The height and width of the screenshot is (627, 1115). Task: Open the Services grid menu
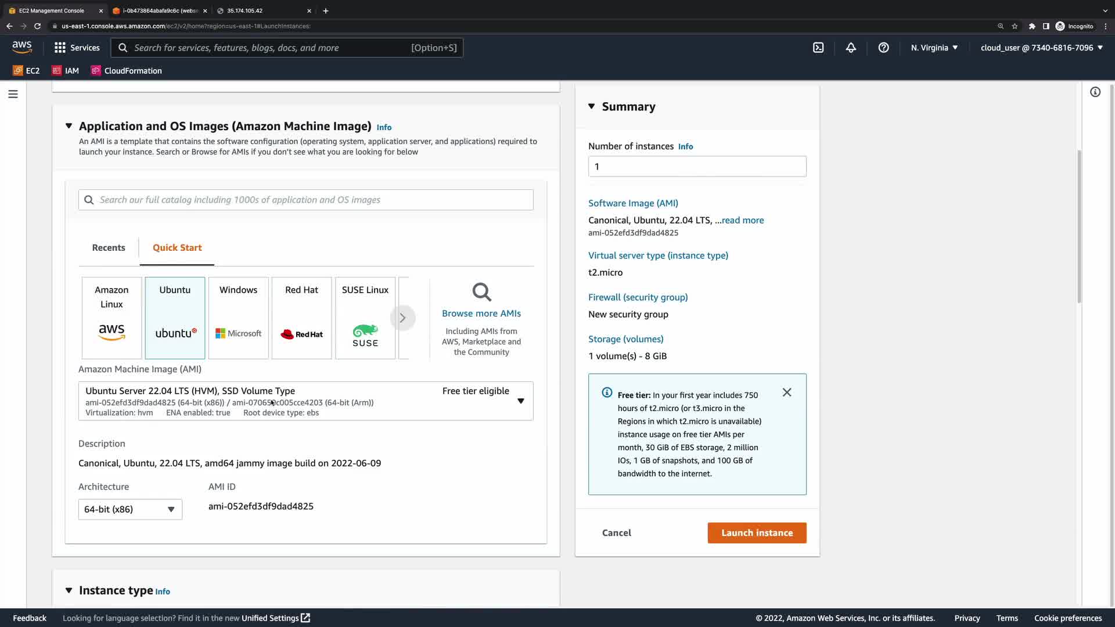77,48
